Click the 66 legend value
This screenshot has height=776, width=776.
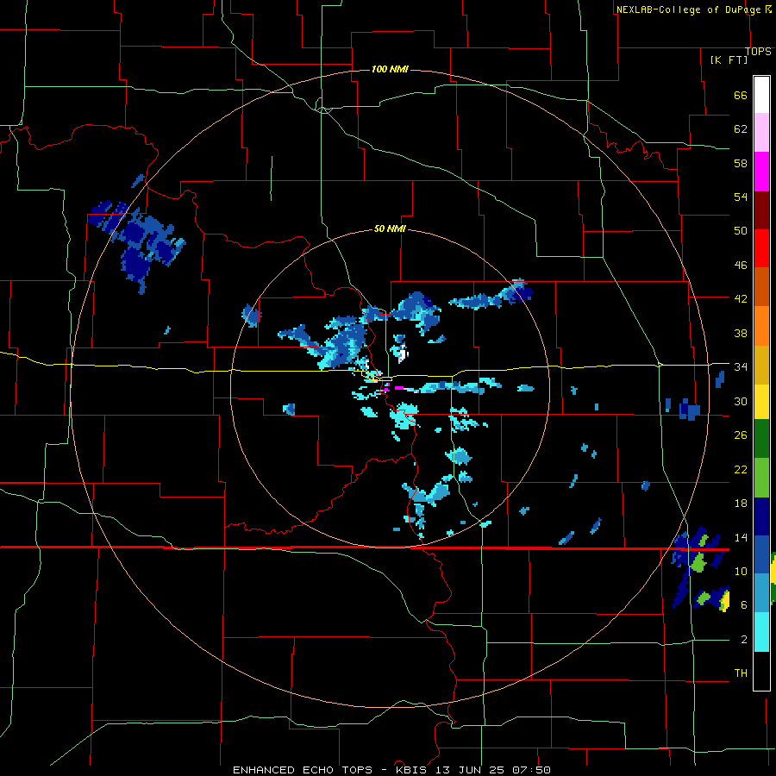click(x=741, y=96)
